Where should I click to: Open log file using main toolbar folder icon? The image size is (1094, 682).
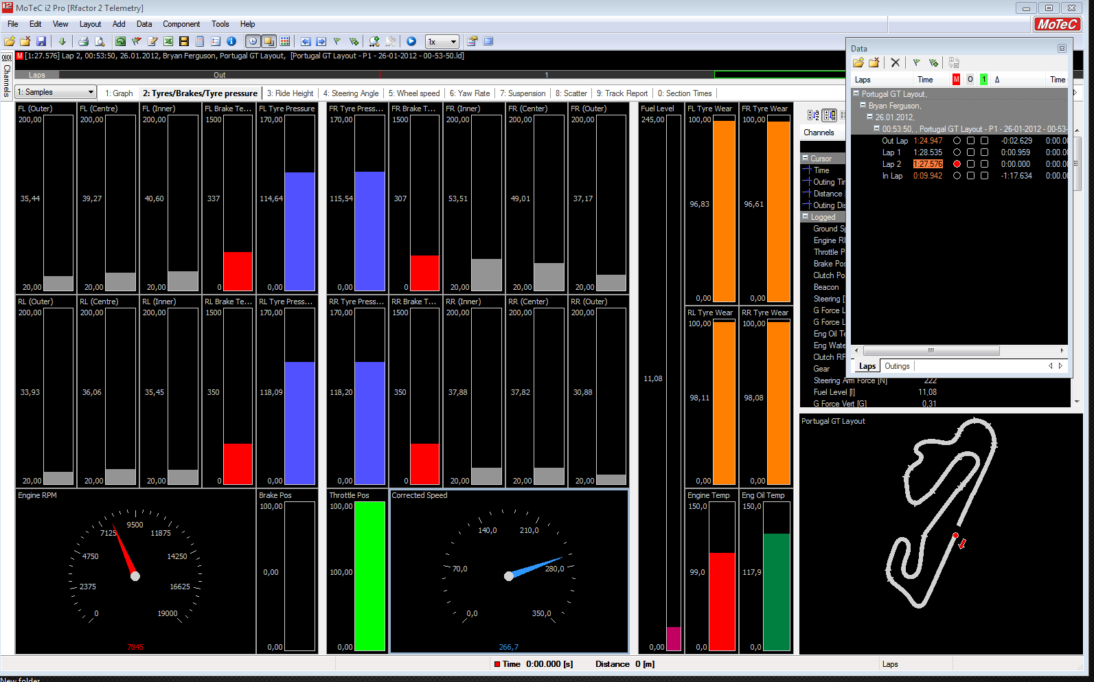(x=10, y=41)
